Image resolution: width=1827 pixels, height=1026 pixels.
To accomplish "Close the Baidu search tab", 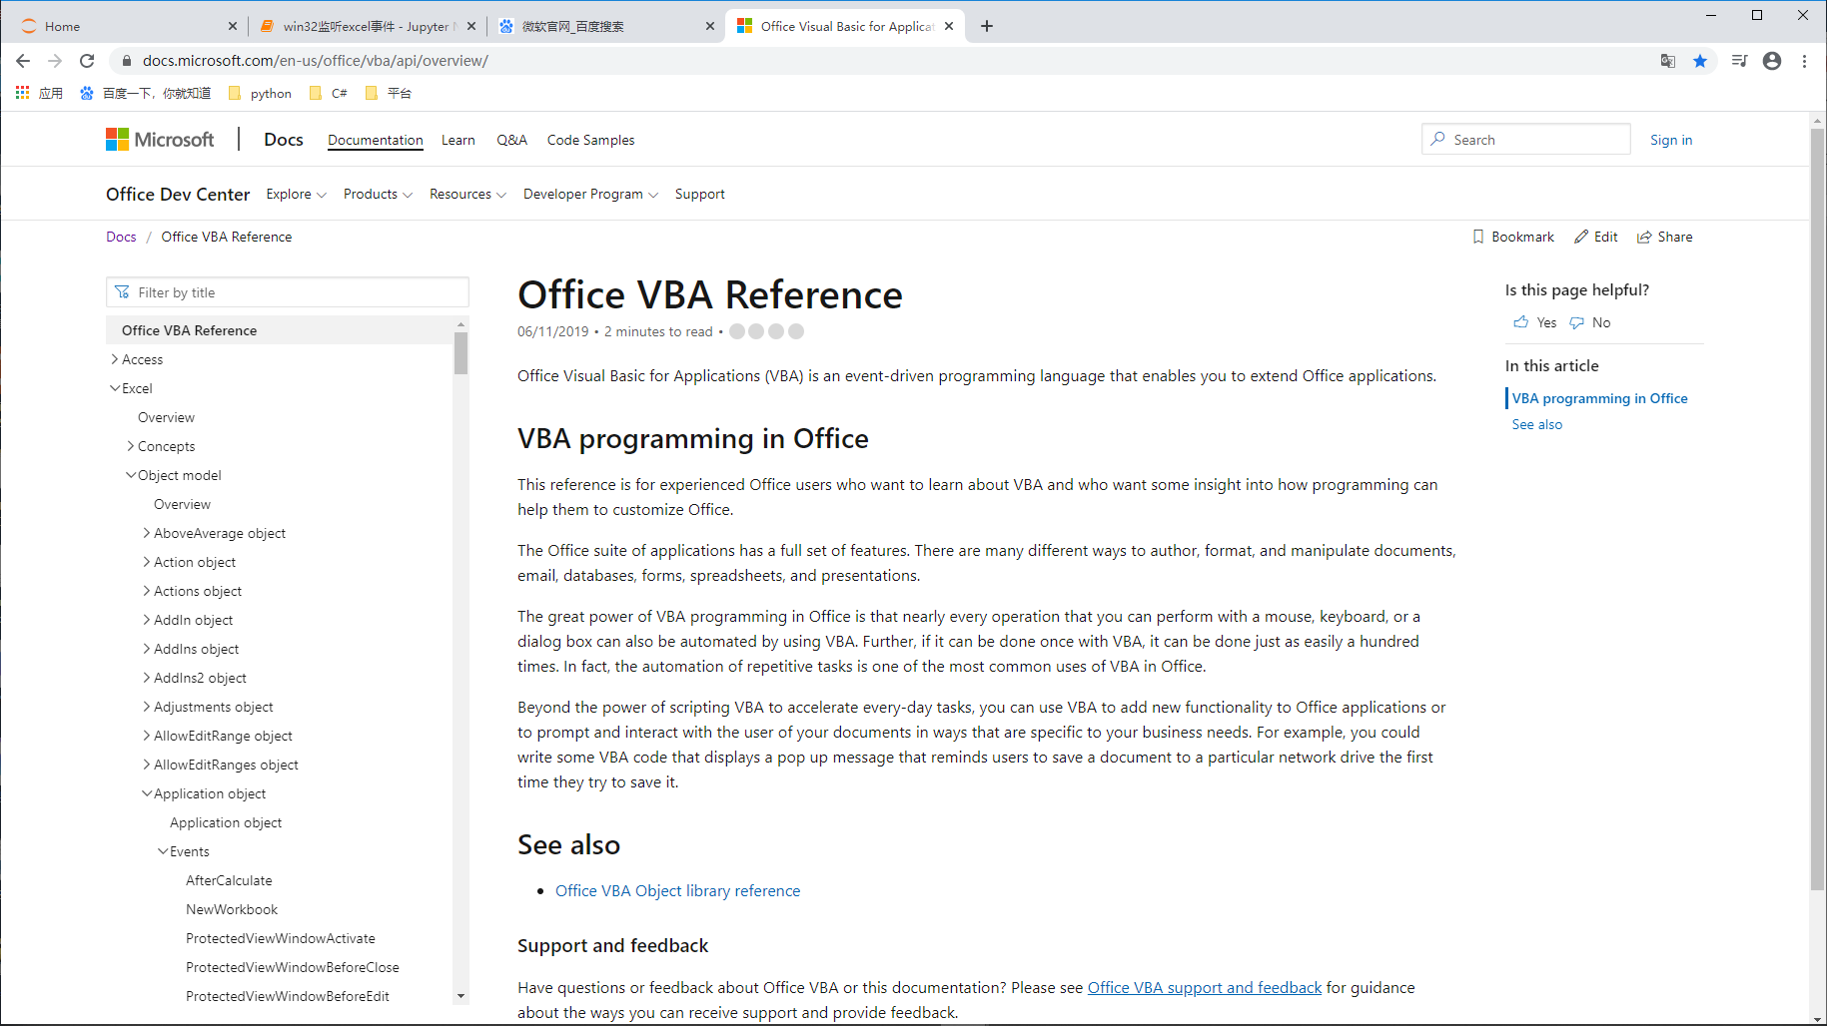I will [x=710, y=26].
